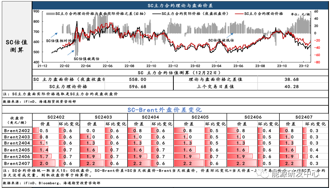Click the 数据来源：iFinD、海通期货投资咨询部 line

point(39,102)
